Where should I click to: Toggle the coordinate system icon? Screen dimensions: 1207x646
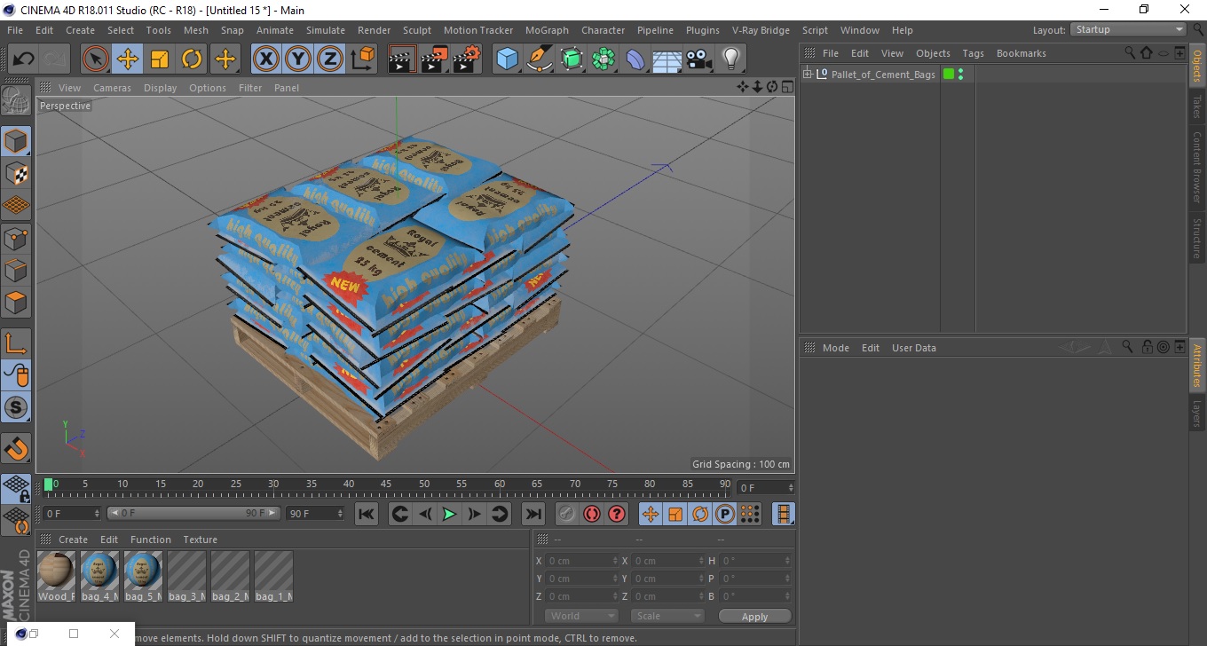click(x=362, y=59)
